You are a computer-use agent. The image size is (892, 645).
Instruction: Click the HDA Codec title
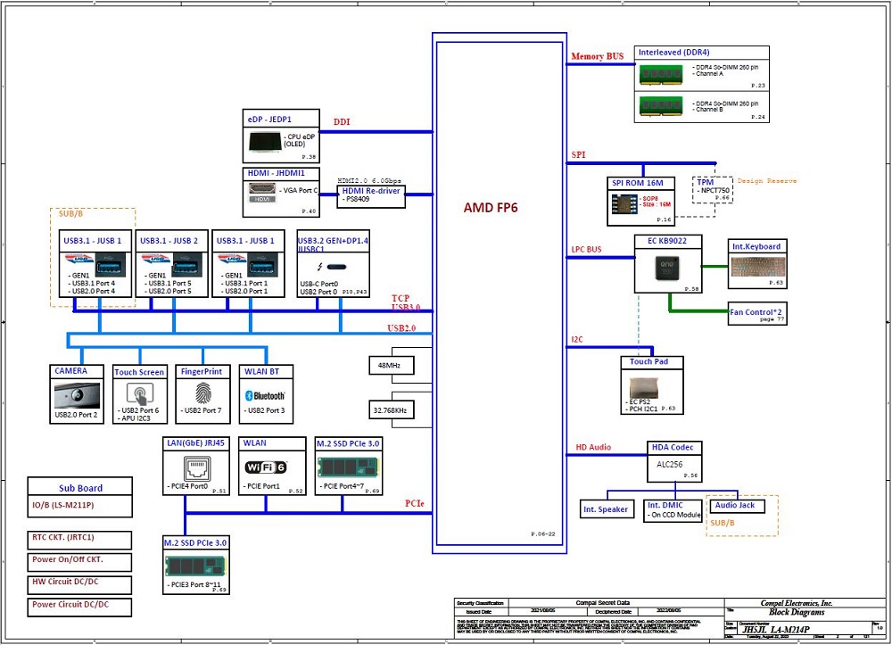(673, 447)
